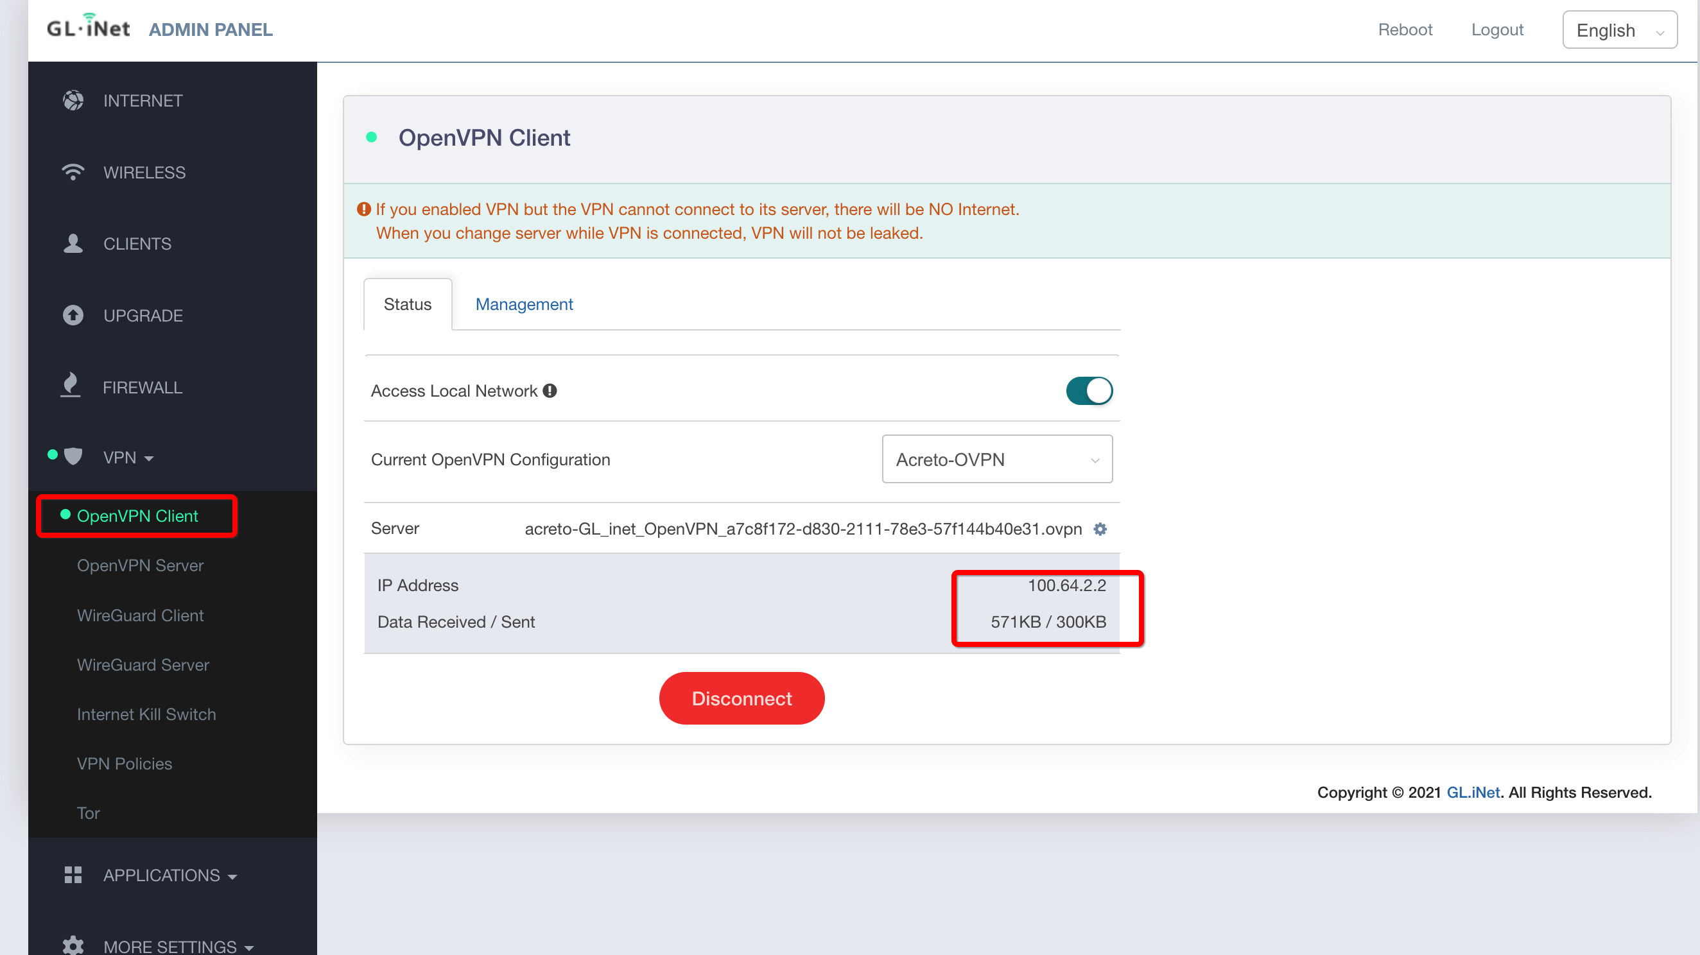Select OpenVPN Server in sidebar
Image resolution: width=1700 pixels, height=955 pixels.
pos(140,565)
